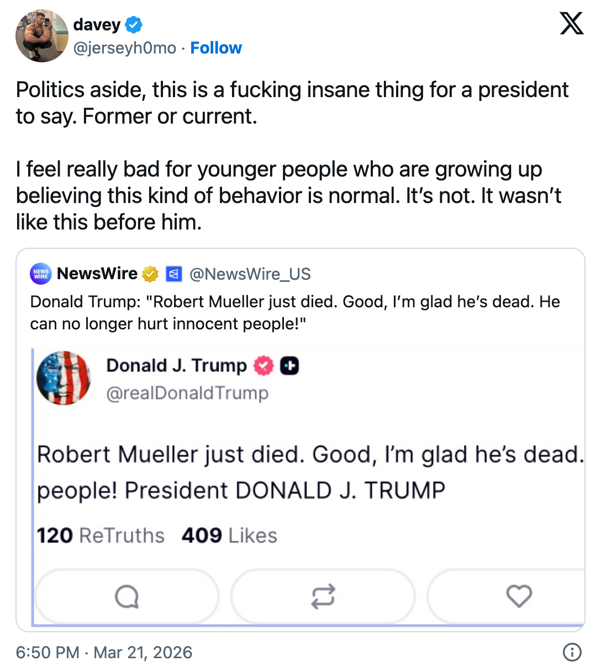
Task: Click the X logo icon
Action: click(x=571, y=24)
